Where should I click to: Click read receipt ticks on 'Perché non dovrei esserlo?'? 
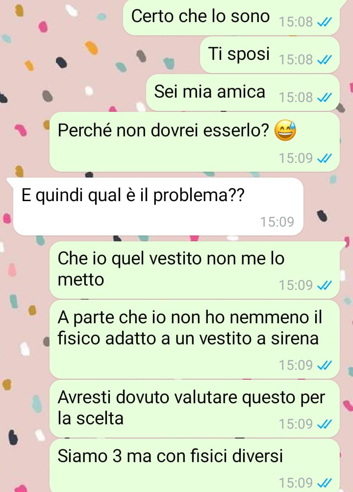coord(325,158)
